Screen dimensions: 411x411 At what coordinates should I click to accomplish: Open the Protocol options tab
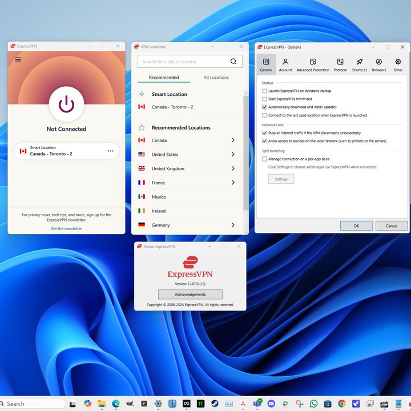coord(340,65)
